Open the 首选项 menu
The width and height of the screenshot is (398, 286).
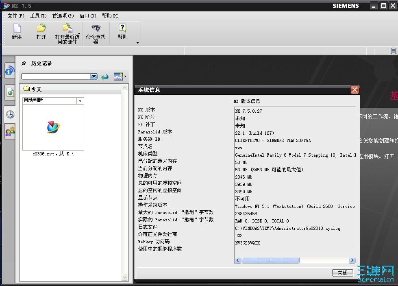(x=63, y=16)
